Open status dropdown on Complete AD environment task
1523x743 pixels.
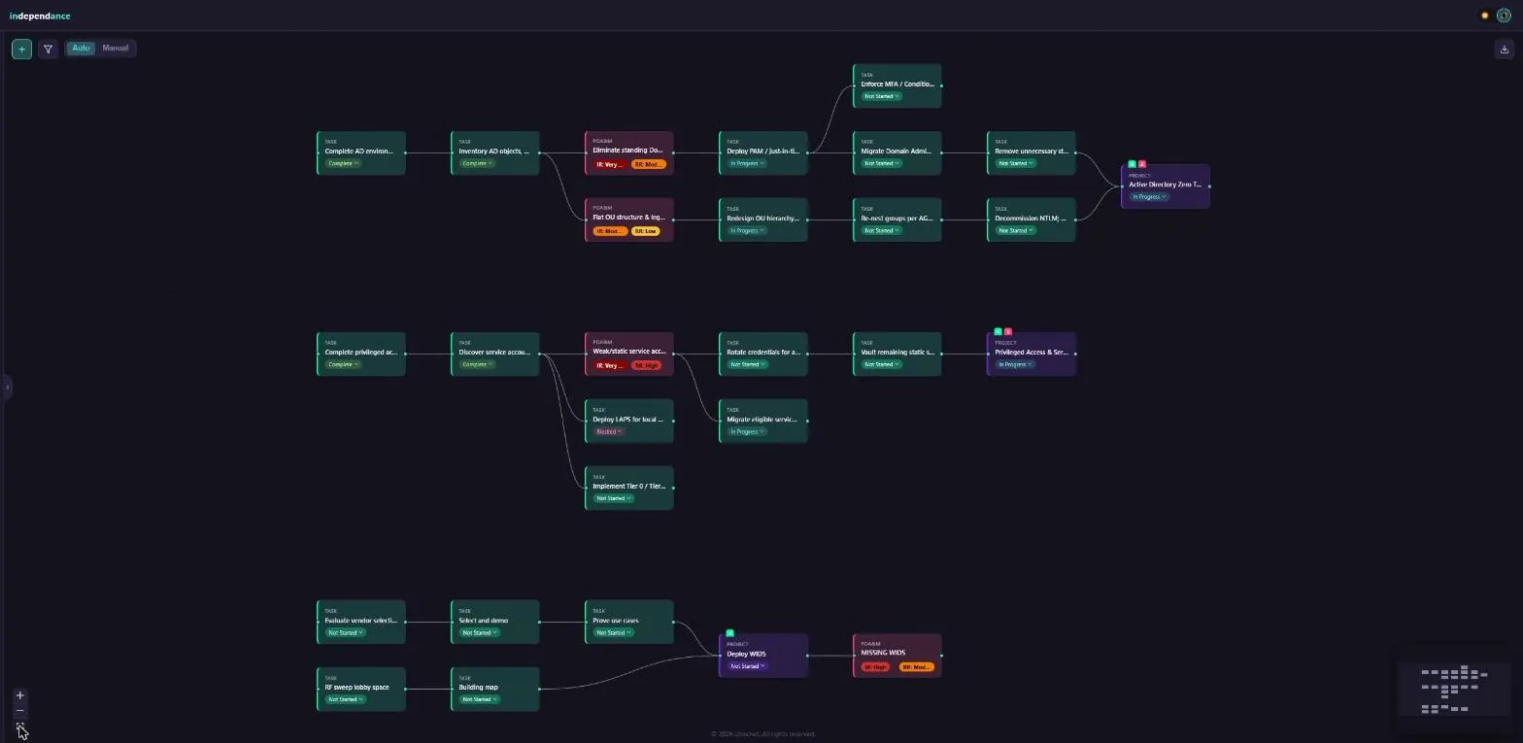pyautogui.click(x=343, y=163)
